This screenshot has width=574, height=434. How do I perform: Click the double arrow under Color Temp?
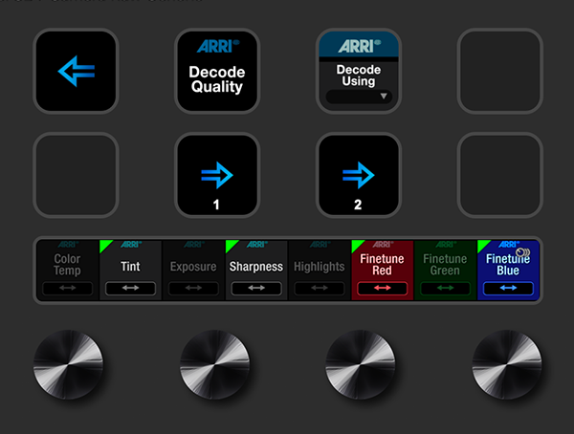point(68,288)
